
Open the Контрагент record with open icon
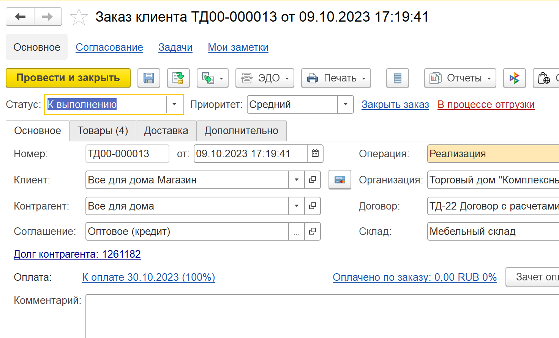point(313,206)
